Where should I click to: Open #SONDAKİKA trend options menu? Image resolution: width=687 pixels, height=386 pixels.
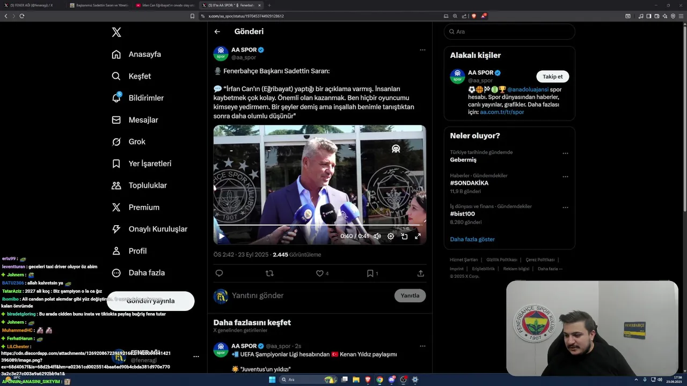point(565,176)
